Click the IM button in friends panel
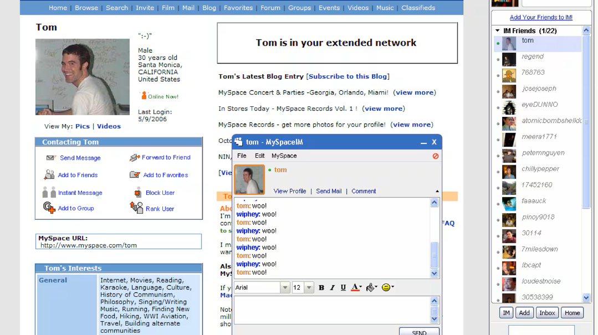This screenshot has height=335, width=598. (x=506, y=313)
